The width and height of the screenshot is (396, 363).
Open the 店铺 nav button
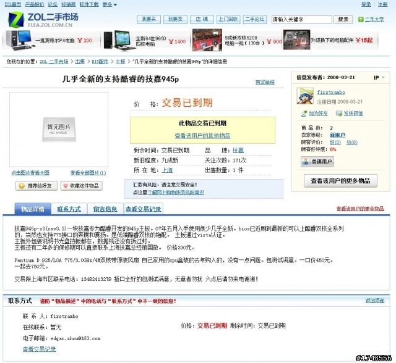coord(202,19)
